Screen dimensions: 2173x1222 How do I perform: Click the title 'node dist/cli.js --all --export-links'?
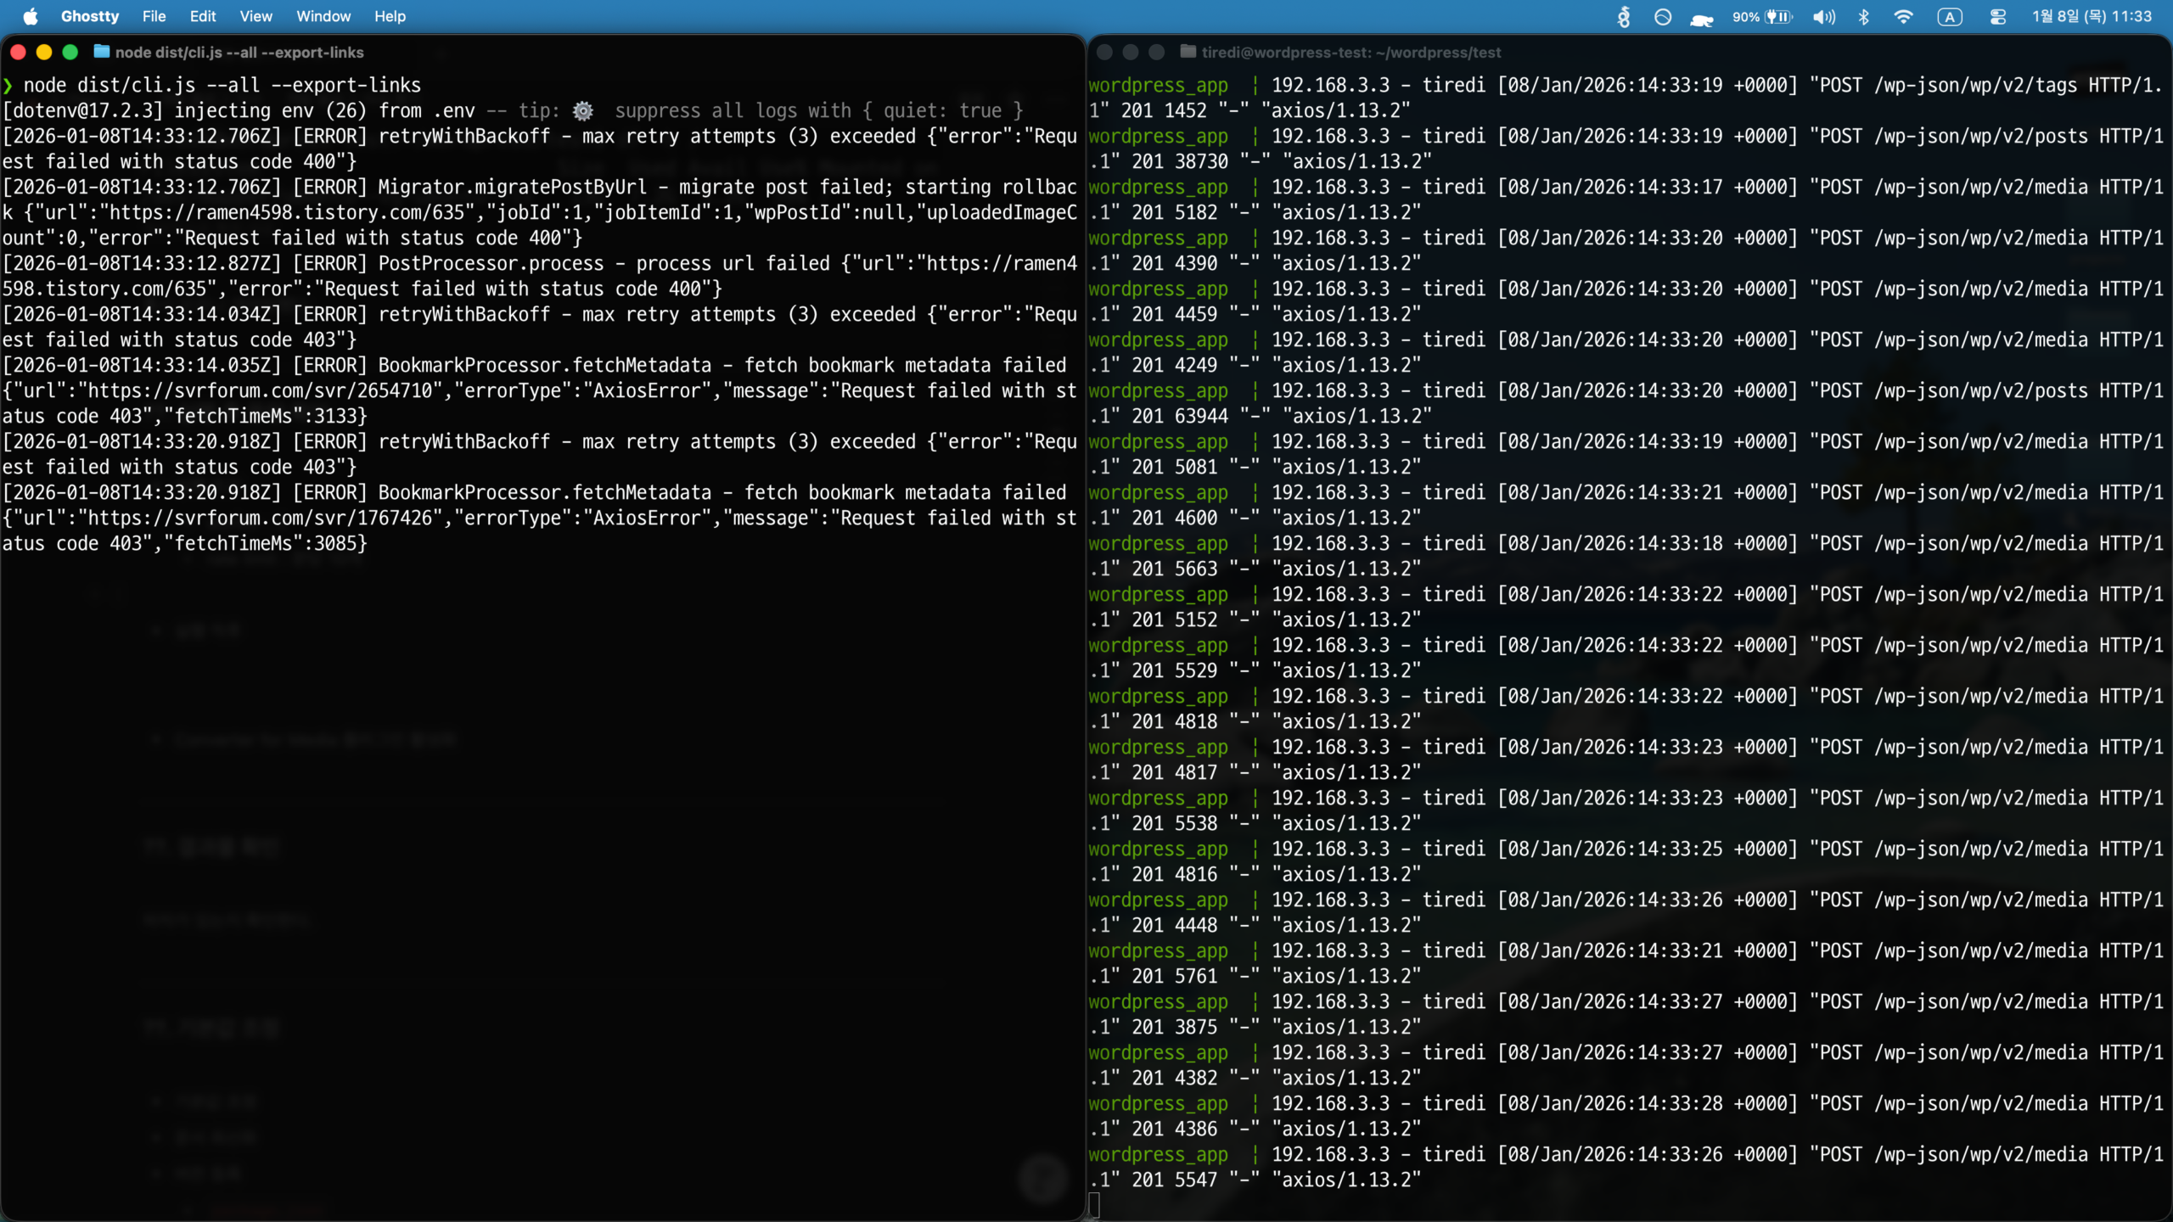click(239, 52)
